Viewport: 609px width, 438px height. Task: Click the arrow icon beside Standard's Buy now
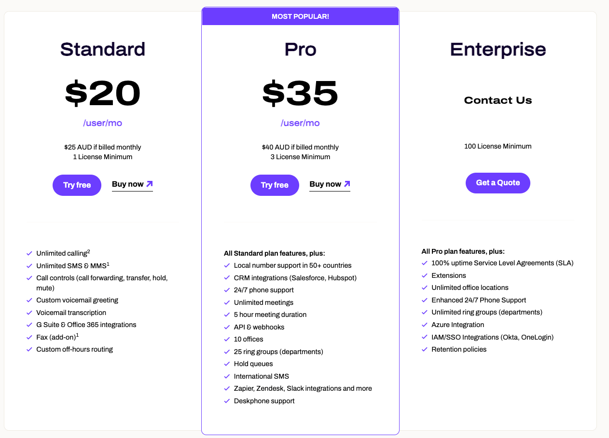(149, 184)
